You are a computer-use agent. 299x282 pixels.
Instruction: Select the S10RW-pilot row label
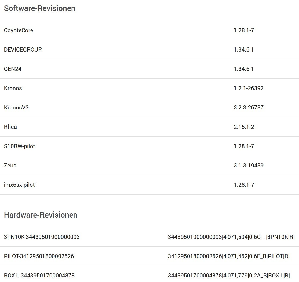click(x=19, y=146)
